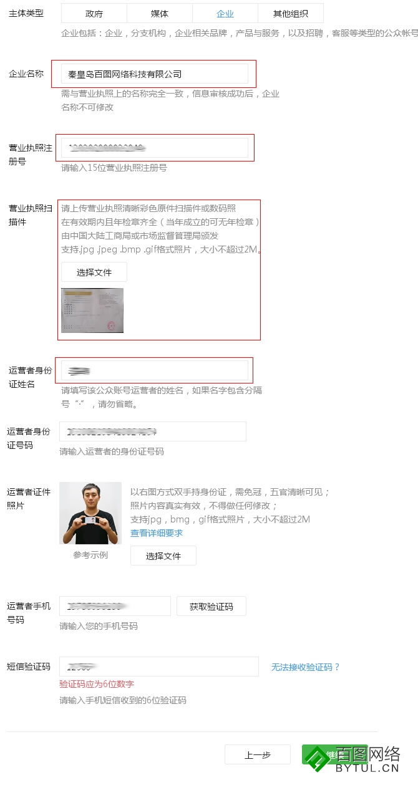This screenshot has height=785, width=418.
Task: Focus the 营业执照注册号 registration number field
Action: coord(155,148)
